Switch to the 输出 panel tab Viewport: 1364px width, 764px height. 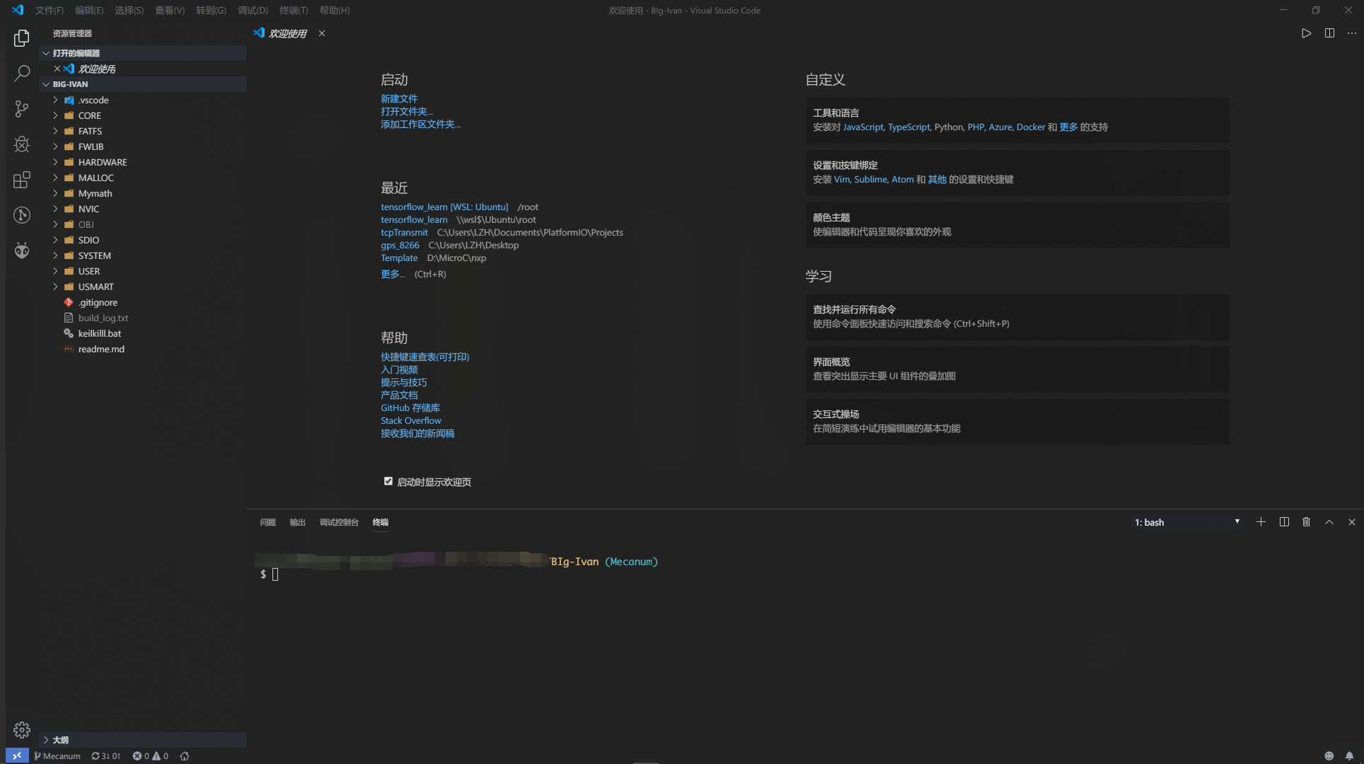coord(297,522)
